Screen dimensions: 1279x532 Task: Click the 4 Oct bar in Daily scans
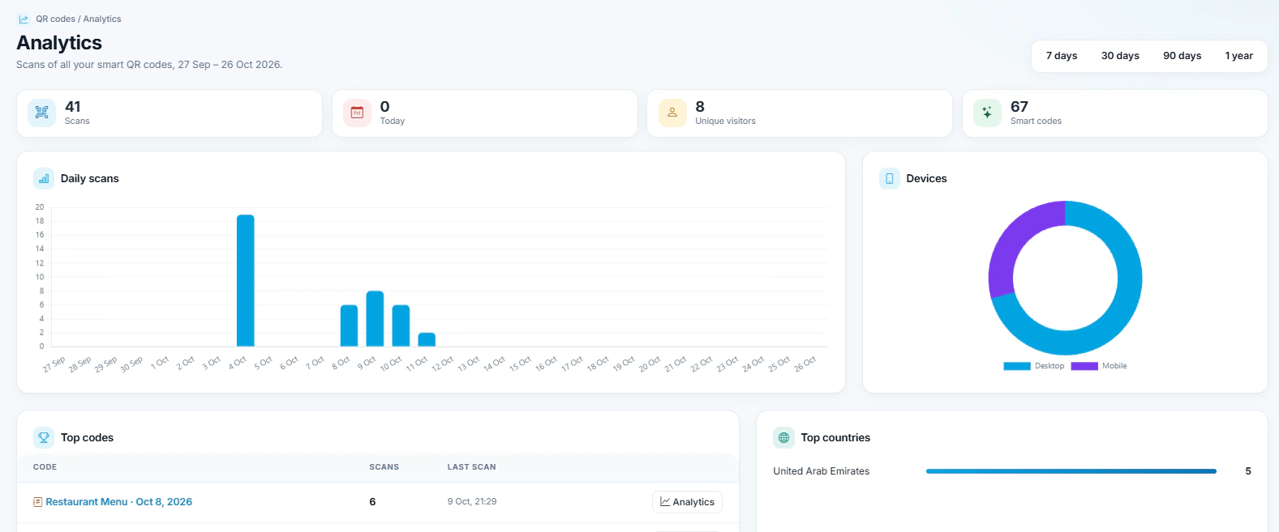coord(246,280)
